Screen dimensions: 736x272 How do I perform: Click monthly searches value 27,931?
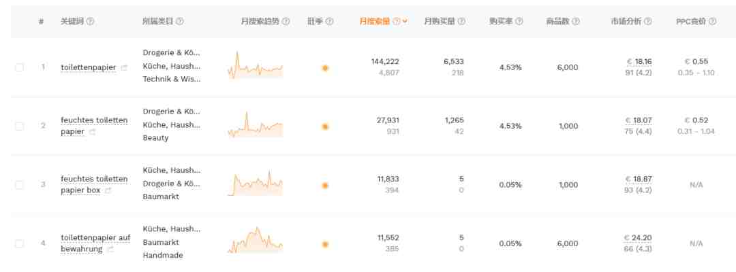(388, 120)
